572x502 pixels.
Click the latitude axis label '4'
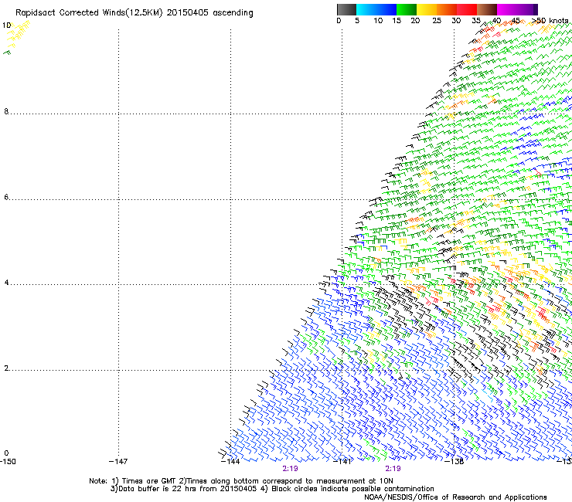point(6,283)
